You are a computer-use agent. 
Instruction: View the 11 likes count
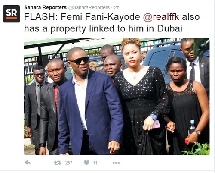pos(95,163)
